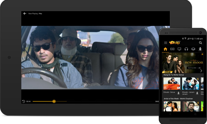The image size is (207, 124).
Task: Click the Vuclip logo on the phone
Action: (x=174, y=43)
